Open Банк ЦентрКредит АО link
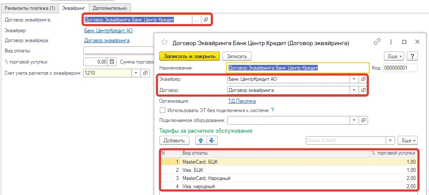The image size is (429, 195). 108,30
